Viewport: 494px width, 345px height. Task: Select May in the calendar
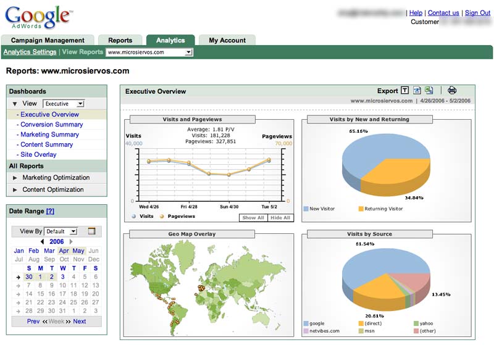(x=78, y=251)
